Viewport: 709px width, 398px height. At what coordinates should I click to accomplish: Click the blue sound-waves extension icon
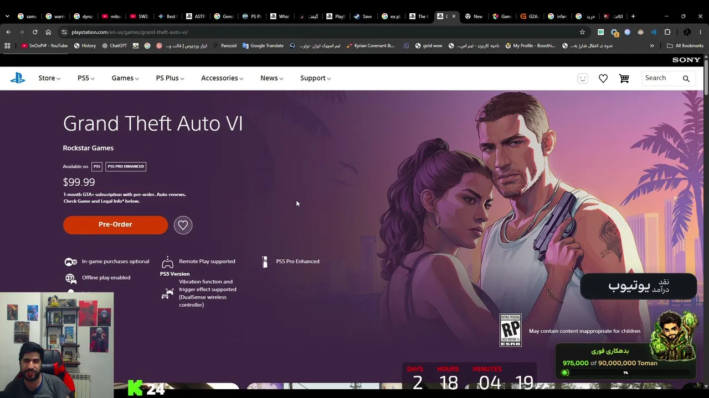[654, 32]
